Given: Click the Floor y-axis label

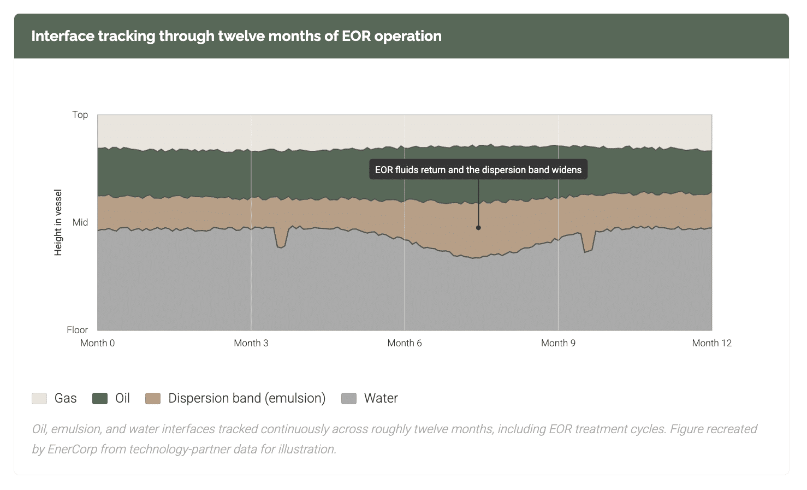Looking at the screenshot, I should click(x=78, y=330).
